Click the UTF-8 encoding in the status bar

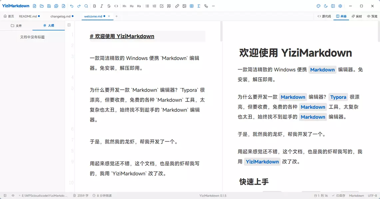[x=372, y=196]
